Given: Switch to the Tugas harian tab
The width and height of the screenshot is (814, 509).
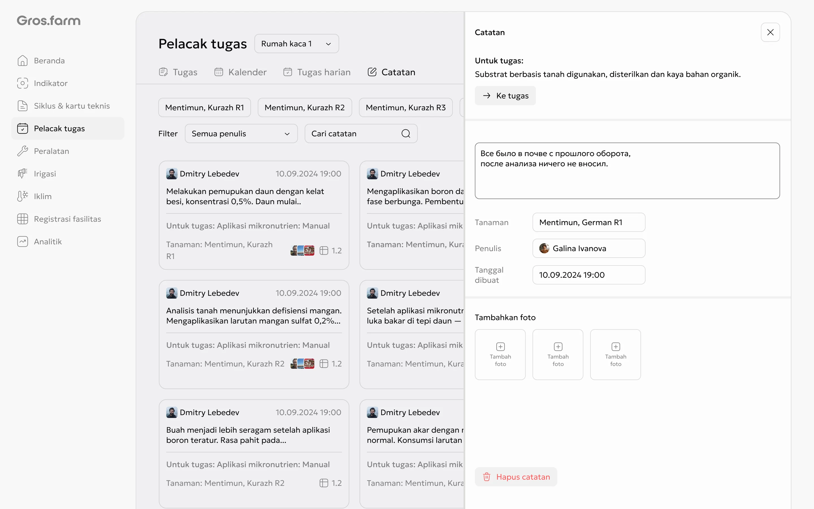Looking at the screenshot, I should (x=317, y=72).
